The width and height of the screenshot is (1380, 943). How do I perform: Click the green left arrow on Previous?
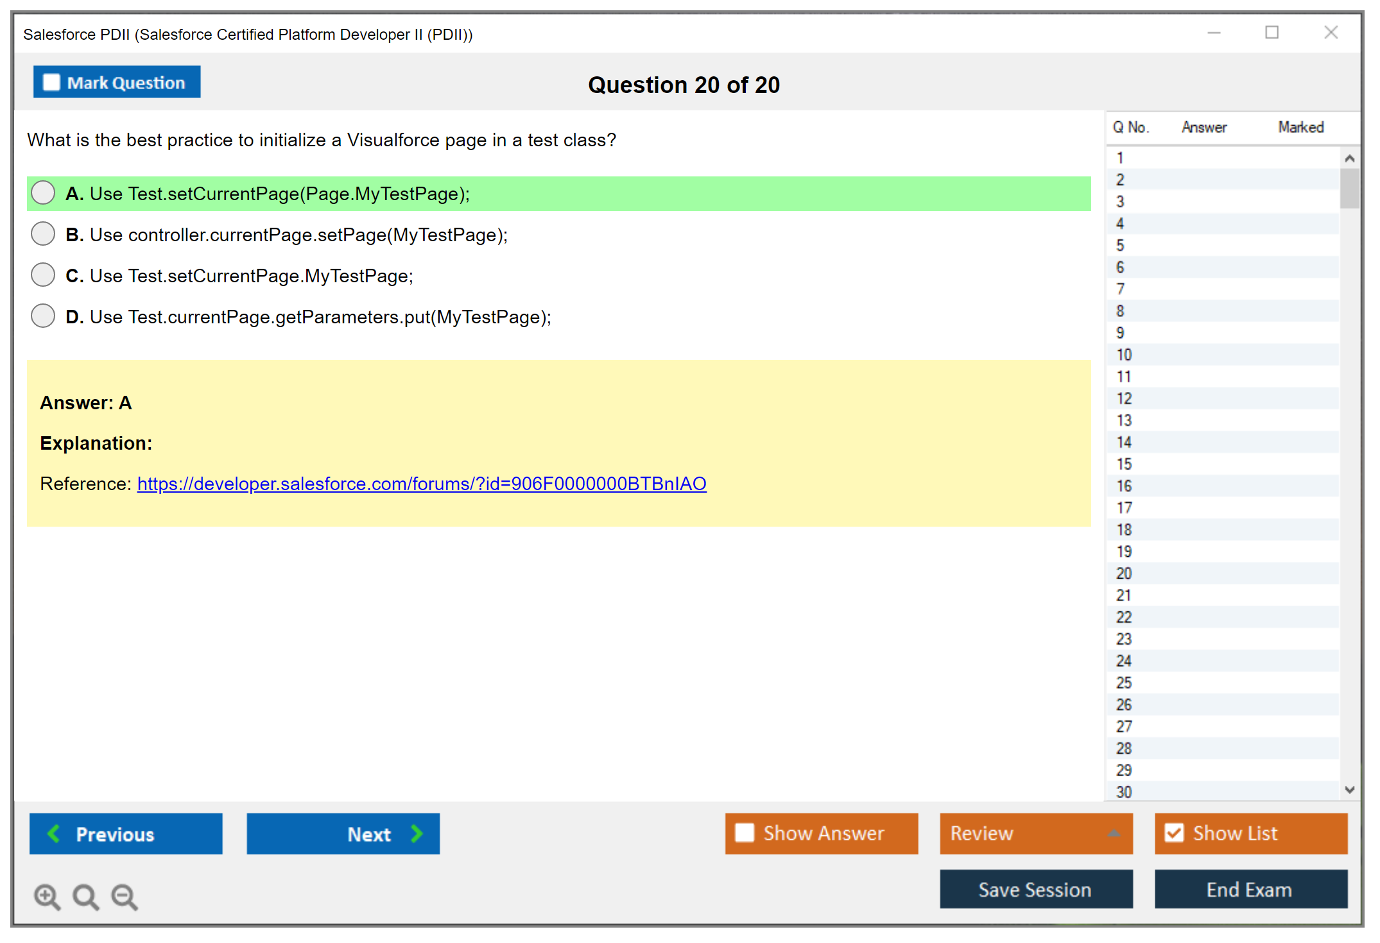pos(54,833)
